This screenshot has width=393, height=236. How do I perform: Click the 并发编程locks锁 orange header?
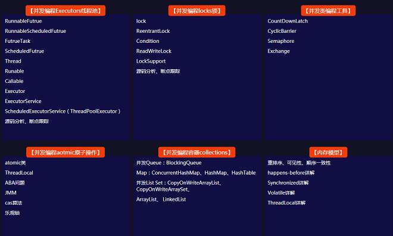pyautogui.click(x=196, y=11)
